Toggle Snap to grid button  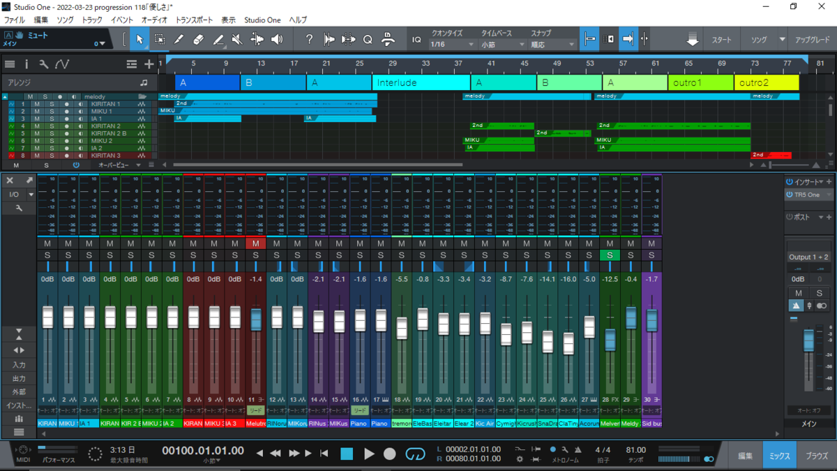pyautogui.click(x=590, y=39)
